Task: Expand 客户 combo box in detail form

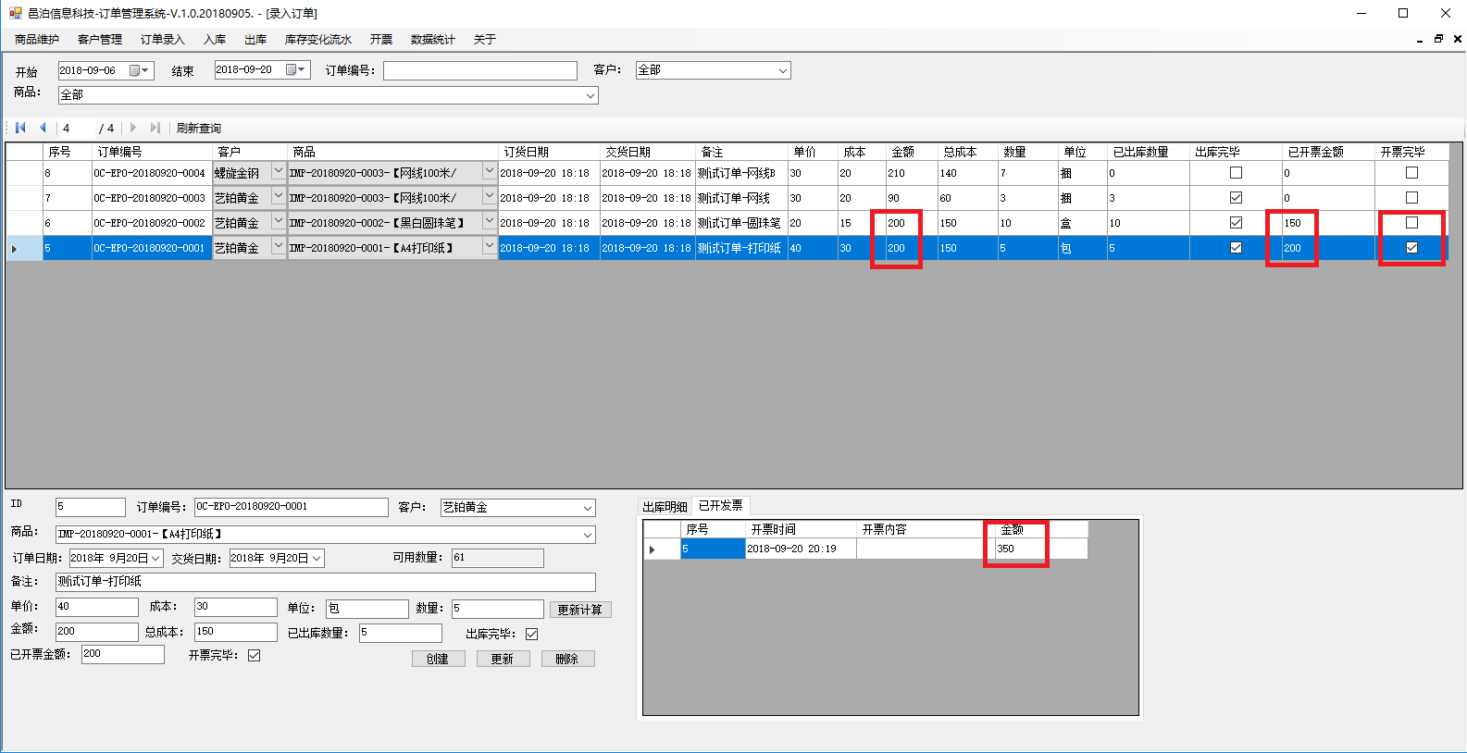Action: click(x=587, y=508)
